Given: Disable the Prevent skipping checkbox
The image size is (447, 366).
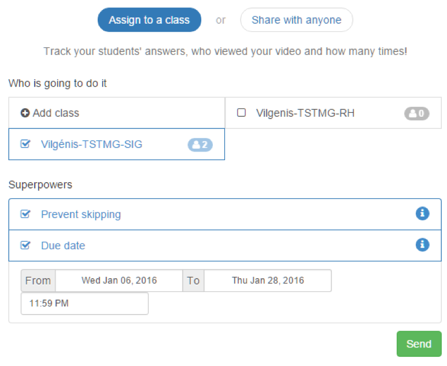Looking at the screenshot, I should click(x=25, y=215).
